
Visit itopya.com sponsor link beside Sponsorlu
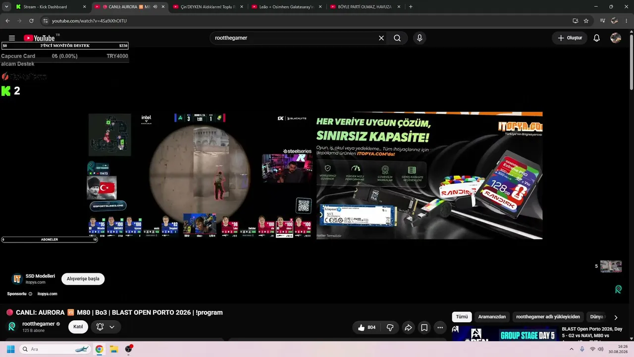[x=48, y=294]
